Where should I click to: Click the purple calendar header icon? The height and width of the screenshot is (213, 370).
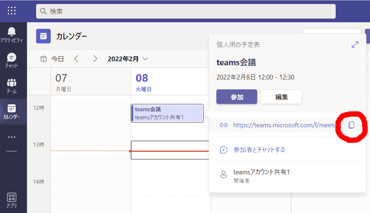43,36
